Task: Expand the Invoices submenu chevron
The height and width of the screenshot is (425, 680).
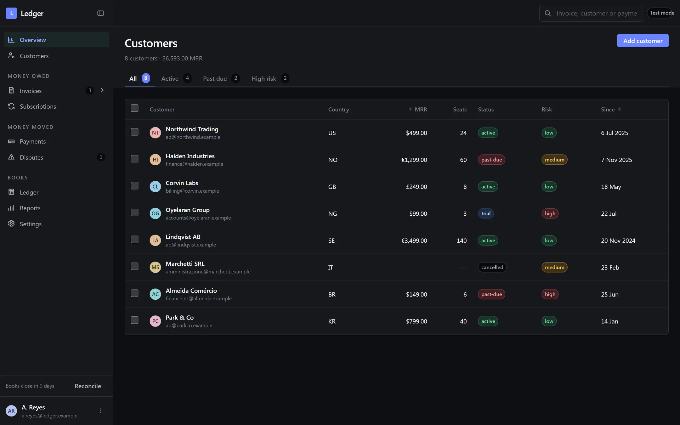Action: (102, 90)
